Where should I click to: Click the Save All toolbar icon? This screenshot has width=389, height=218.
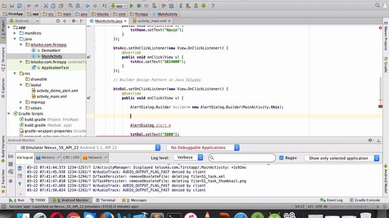pos(12,5)
